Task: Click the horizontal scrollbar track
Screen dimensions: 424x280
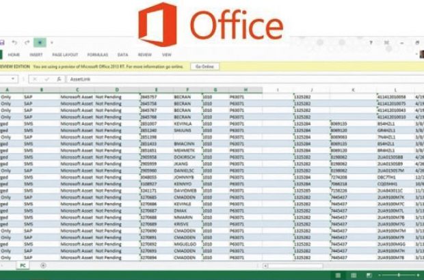Action: [x=295, y=266]
